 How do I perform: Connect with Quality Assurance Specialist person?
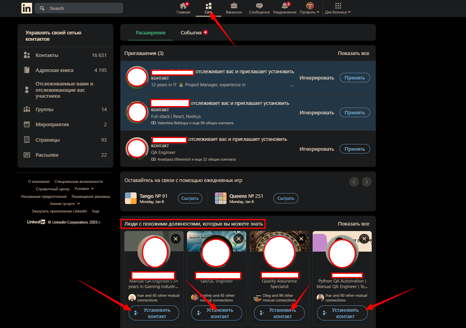coord(279,313)
